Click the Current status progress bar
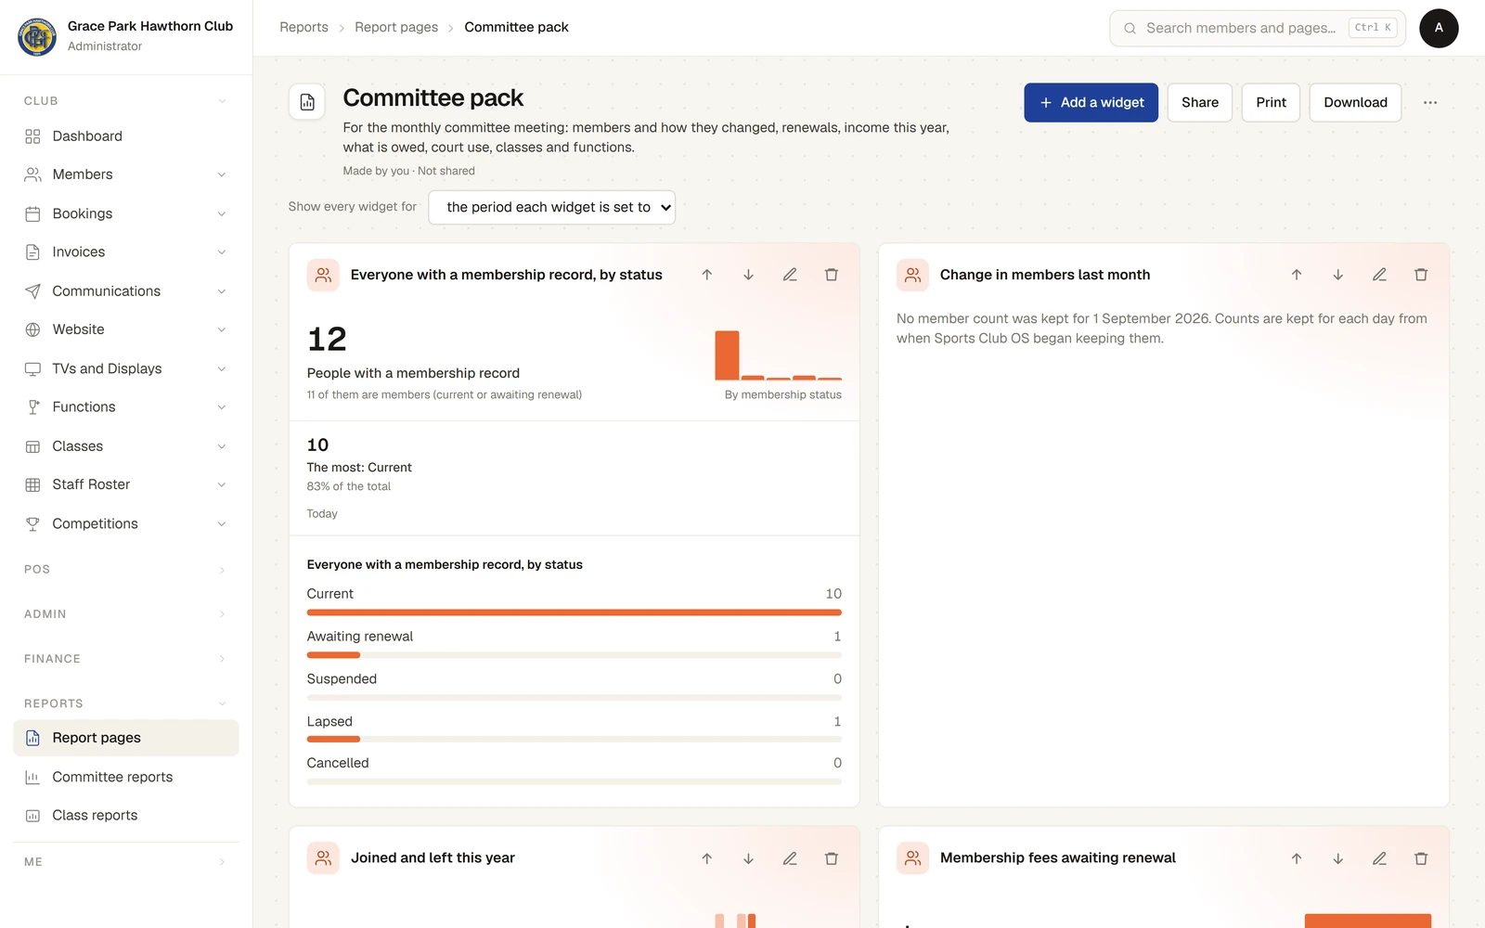 point(575,612)
